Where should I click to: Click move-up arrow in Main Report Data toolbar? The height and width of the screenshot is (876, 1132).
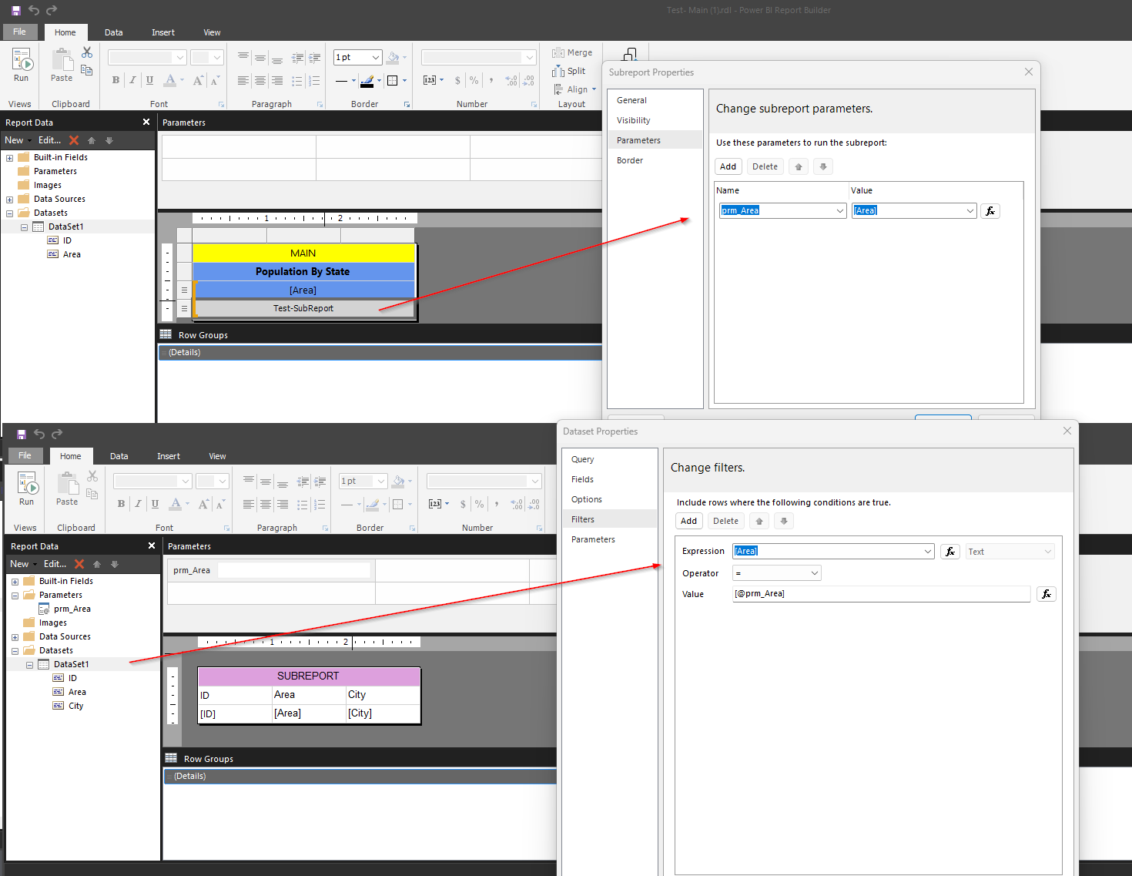[92, 140]
